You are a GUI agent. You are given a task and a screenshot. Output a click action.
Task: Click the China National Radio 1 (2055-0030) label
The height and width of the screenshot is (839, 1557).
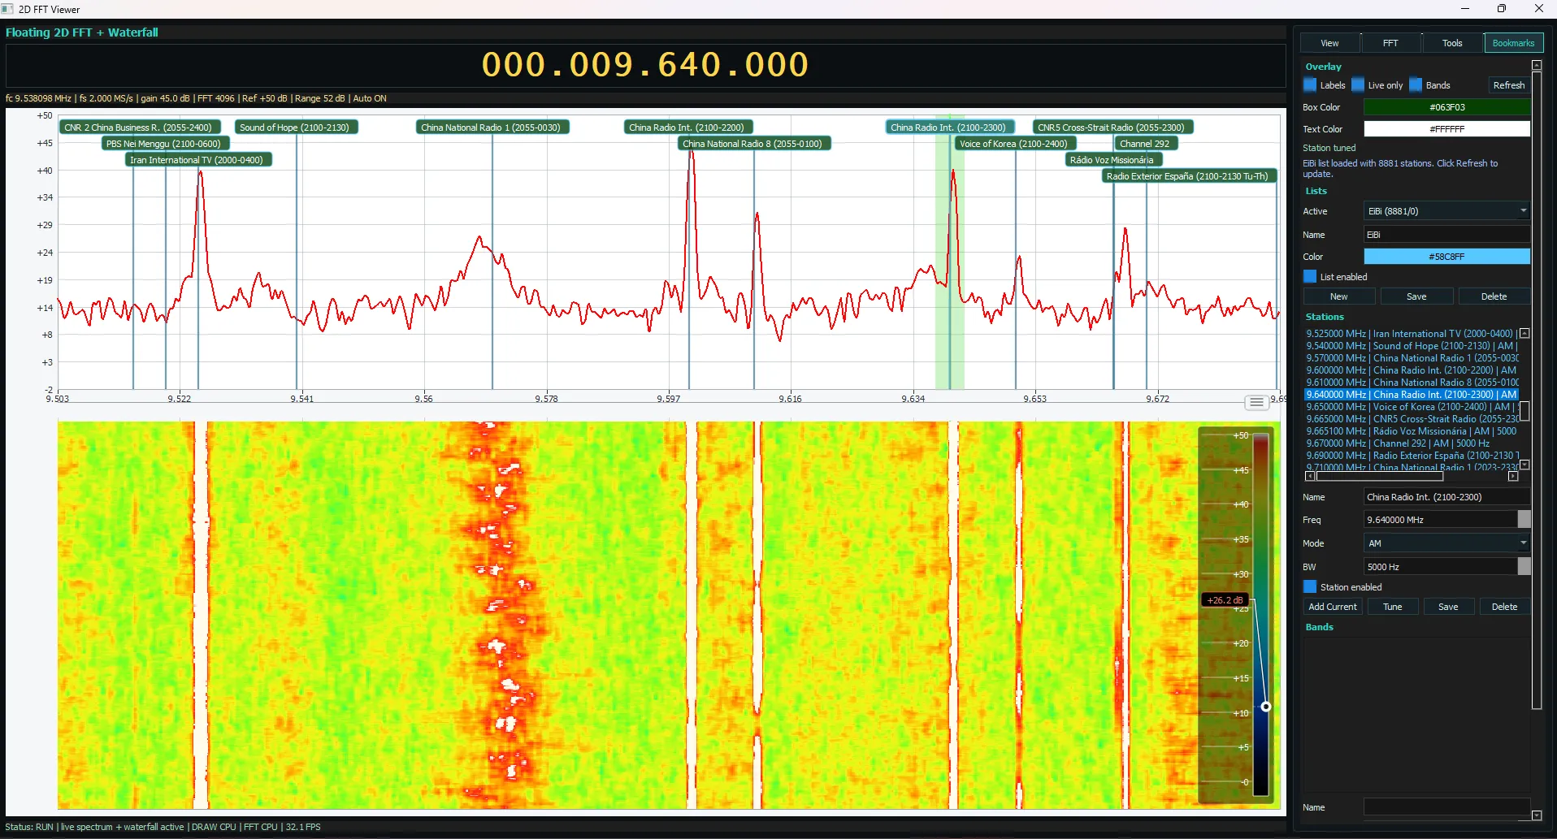(492, 128)
